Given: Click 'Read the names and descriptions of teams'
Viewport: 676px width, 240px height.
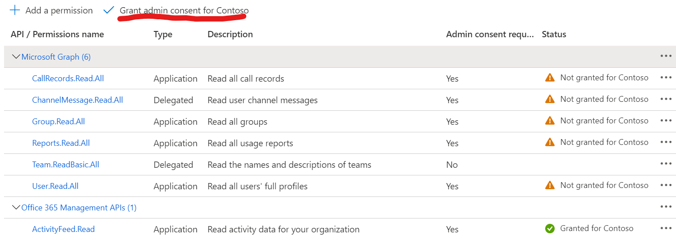Looking at the screenshot, I should (x=289, y=165).
